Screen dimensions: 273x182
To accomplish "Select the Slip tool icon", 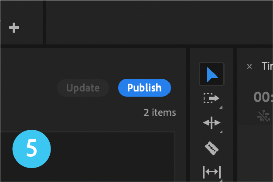I will pyautogui.click(x=212, y=172).
